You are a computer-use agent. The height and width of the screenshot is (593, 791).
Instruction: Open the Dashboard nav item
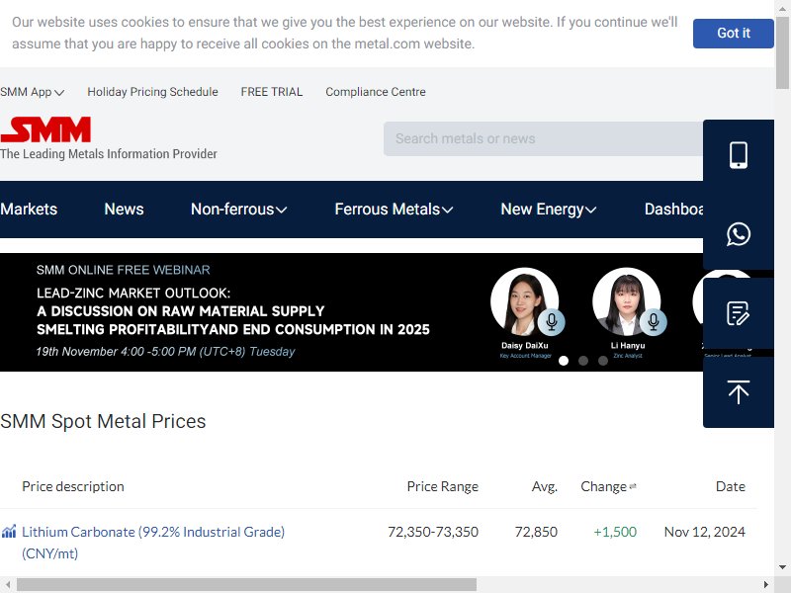[x=673, y=210]
